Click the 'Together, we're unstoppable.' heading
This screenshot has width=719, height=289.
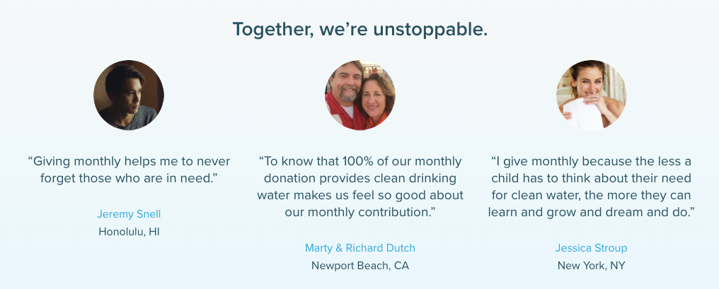(x=360, y=29)
